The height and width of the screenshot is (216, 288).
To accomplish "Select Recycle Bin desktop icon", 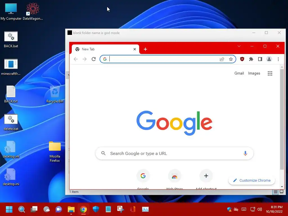I will coord(55,94).
